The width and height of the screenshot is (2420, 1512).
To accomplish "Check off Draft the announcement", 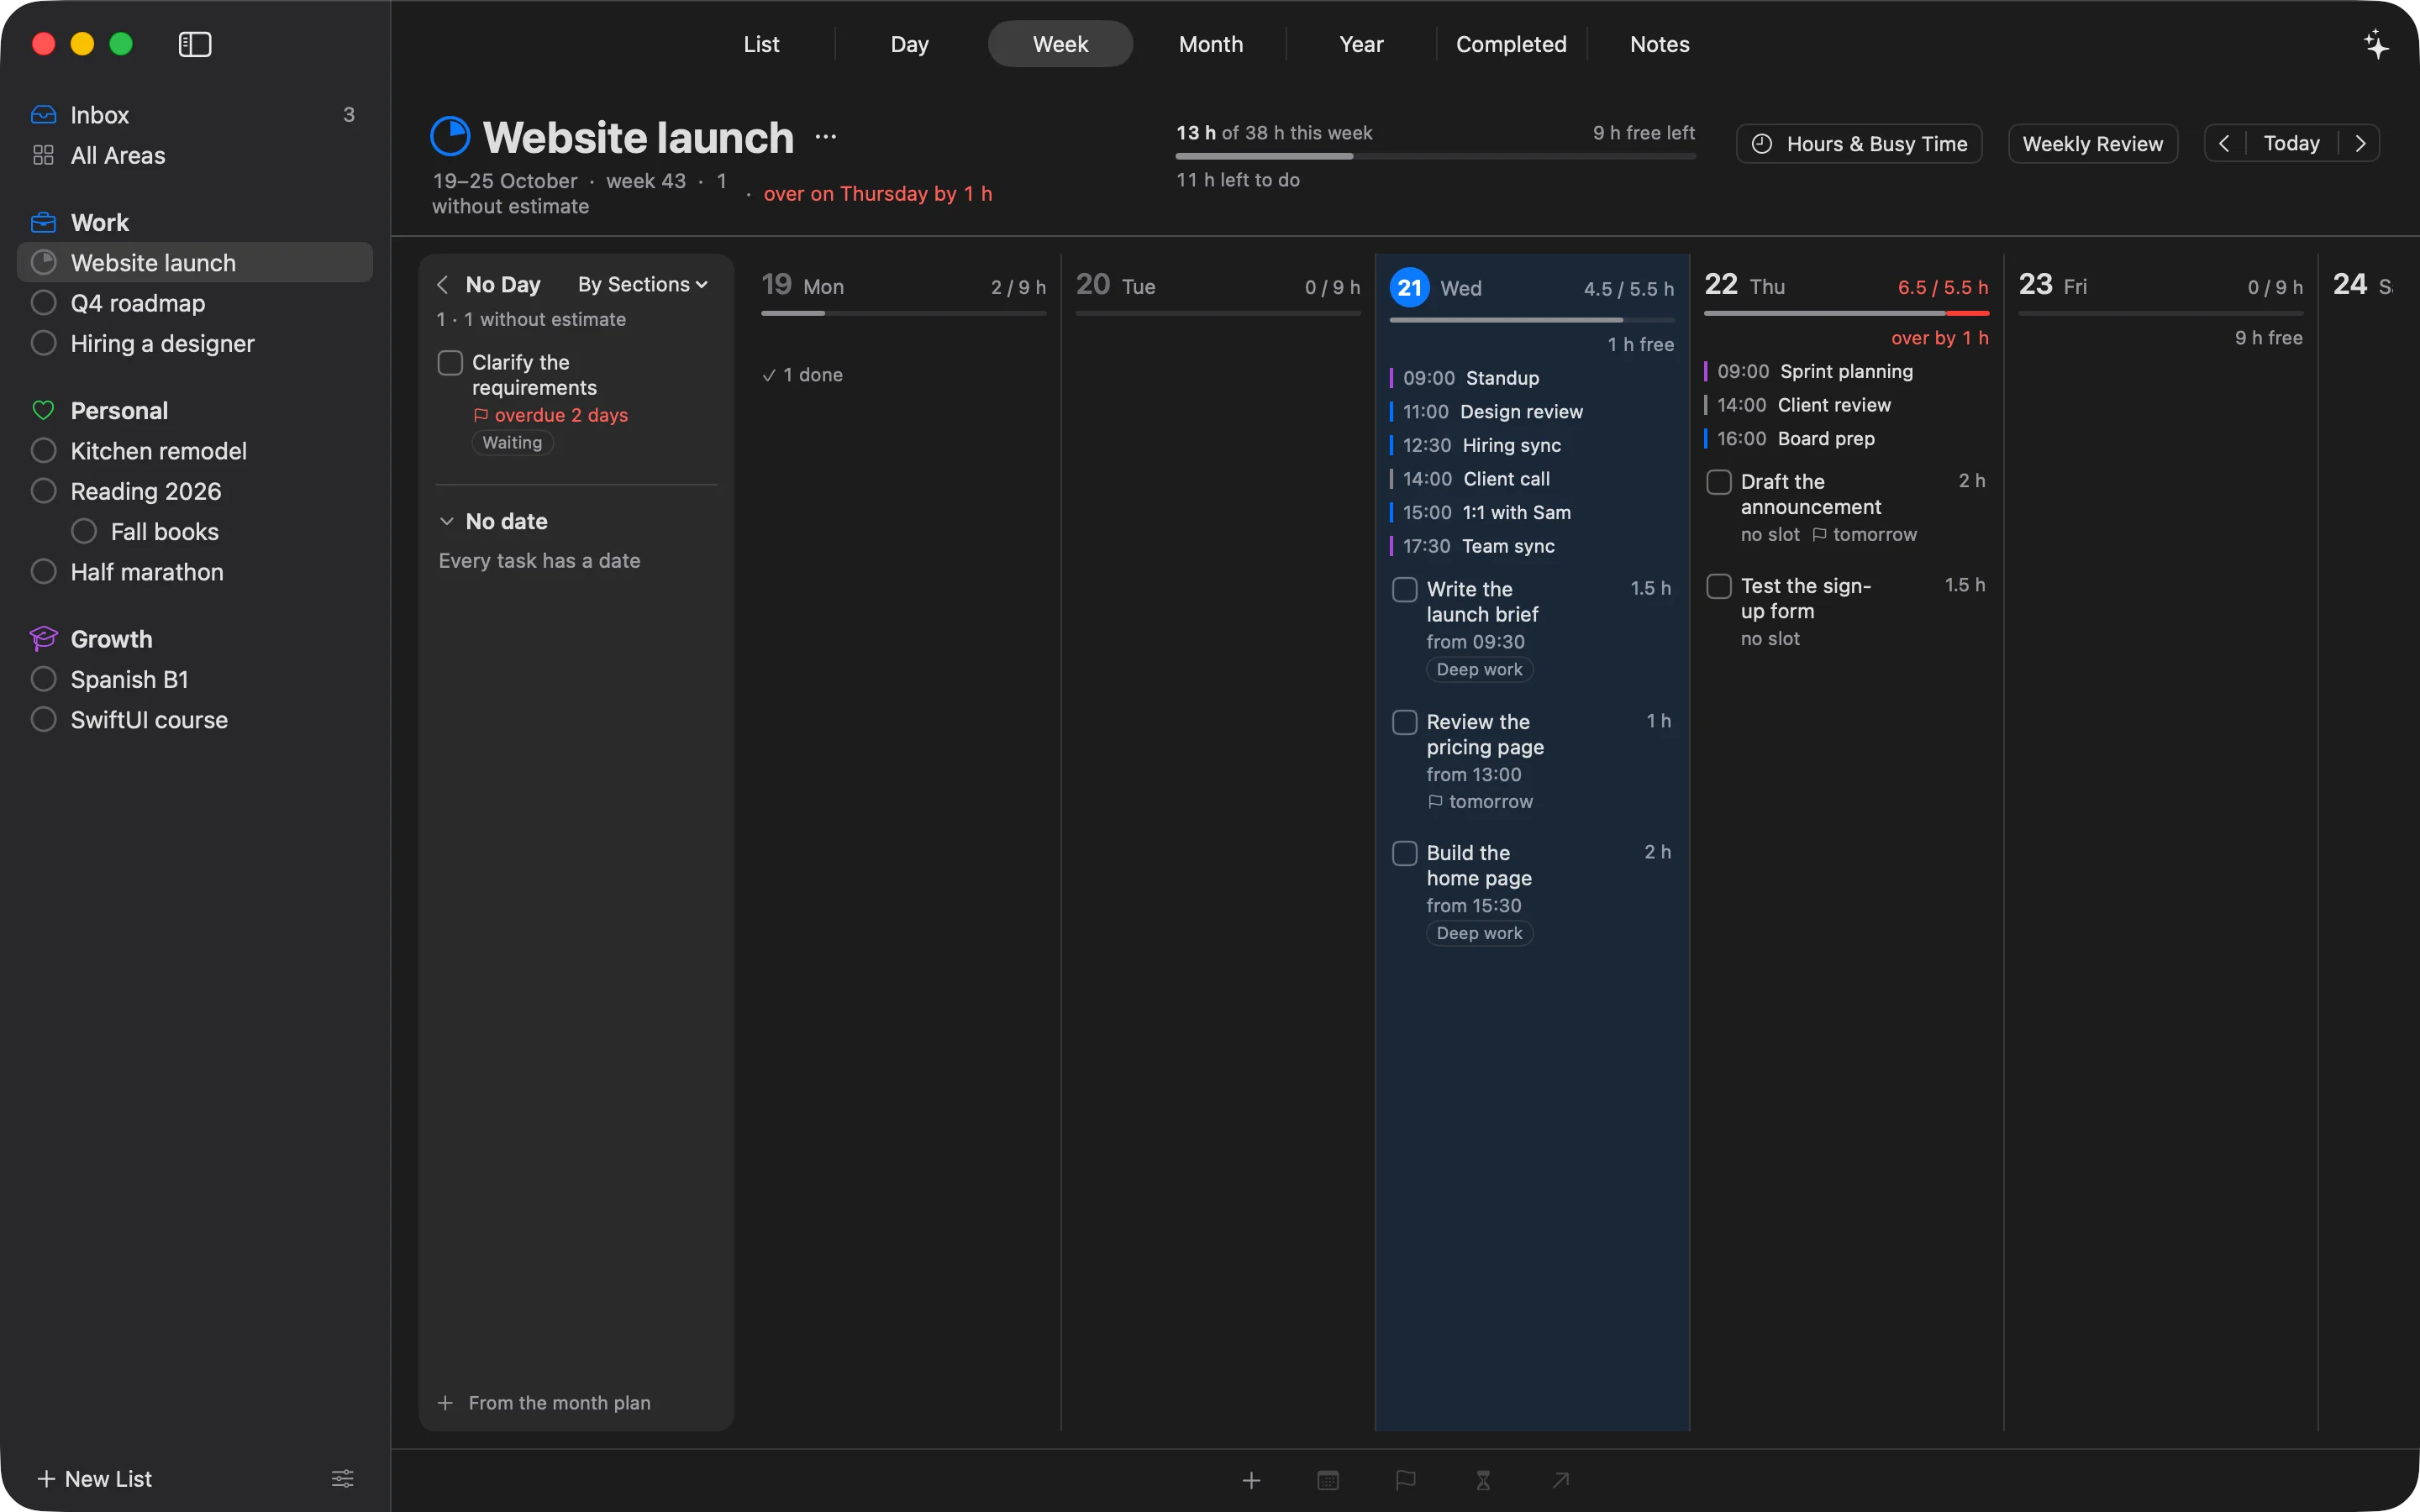I will (x=1719, y=482).
